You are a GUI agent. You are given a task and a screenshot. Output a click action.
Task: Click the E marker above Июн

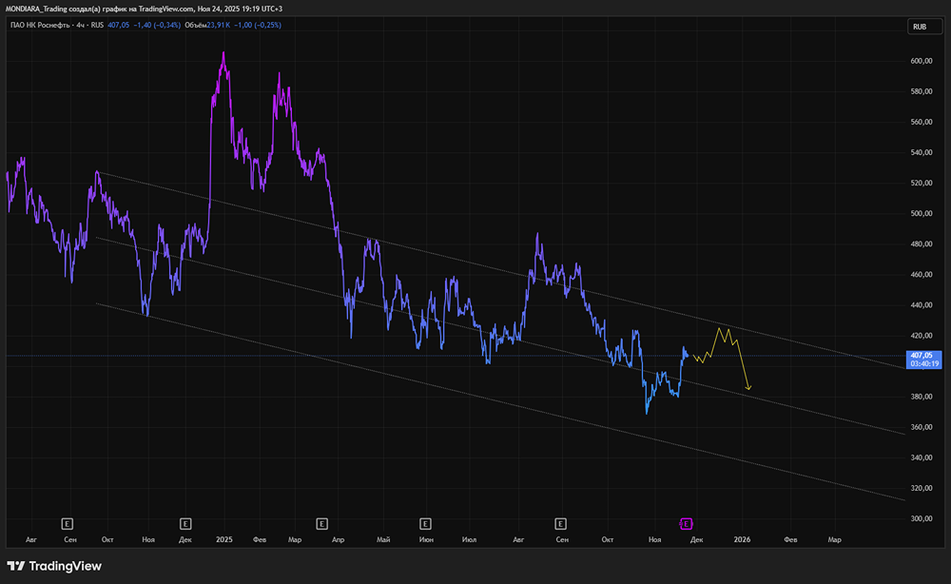pos(425,523)
